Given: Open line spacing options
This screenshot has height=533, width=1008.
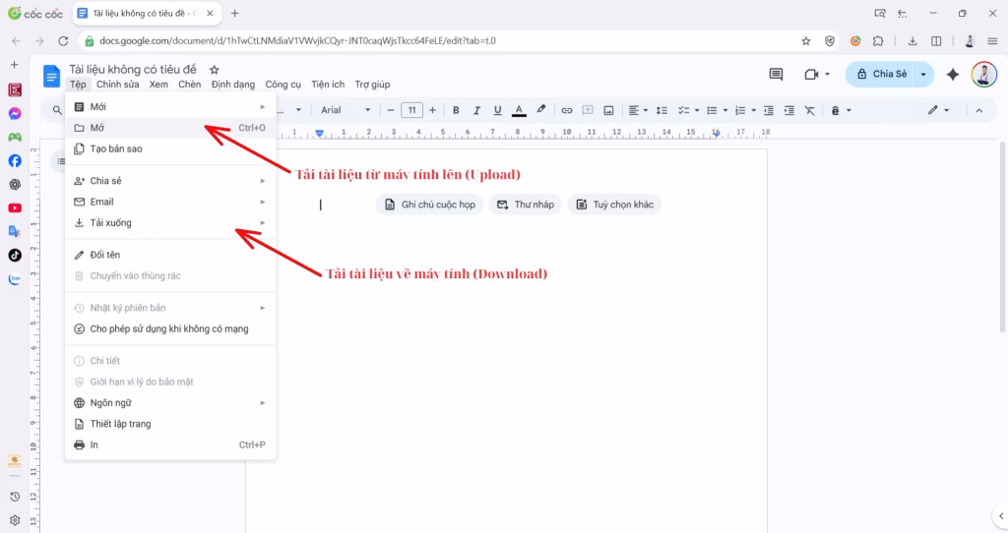Looking at the screenshot, I should point(661,110).
